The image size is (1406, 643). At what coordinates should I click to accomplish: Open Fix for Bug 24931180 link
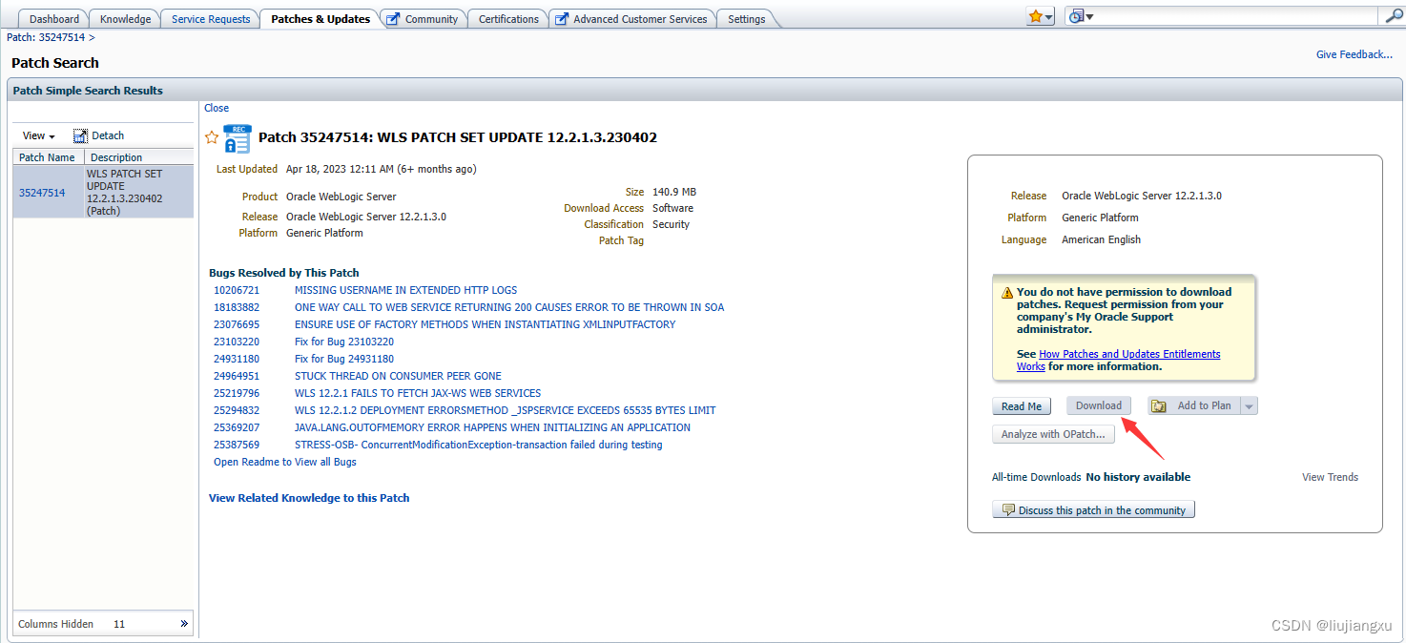pyautogui.click(x=344, y=359)
